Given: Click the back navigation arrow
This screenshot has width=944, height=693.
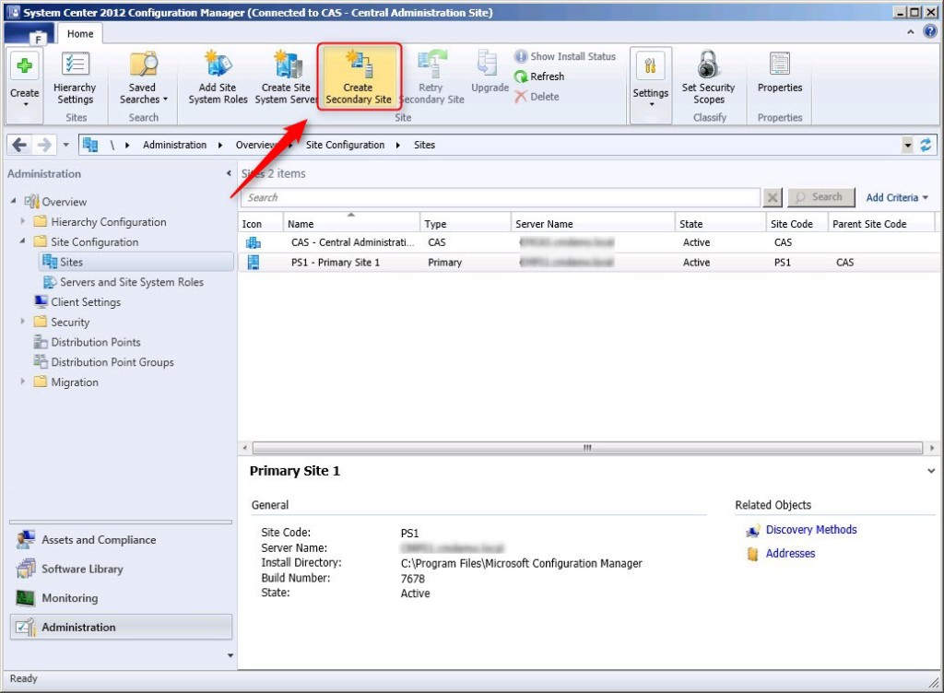Looking at the screenshot, I should pyautogui.click(x=18, y=145).
